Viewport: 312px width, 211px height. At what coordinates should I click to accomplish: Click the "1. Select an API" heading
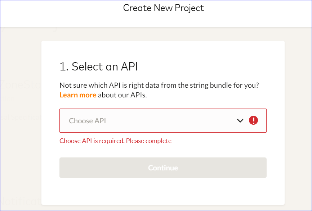coord(99,66)
